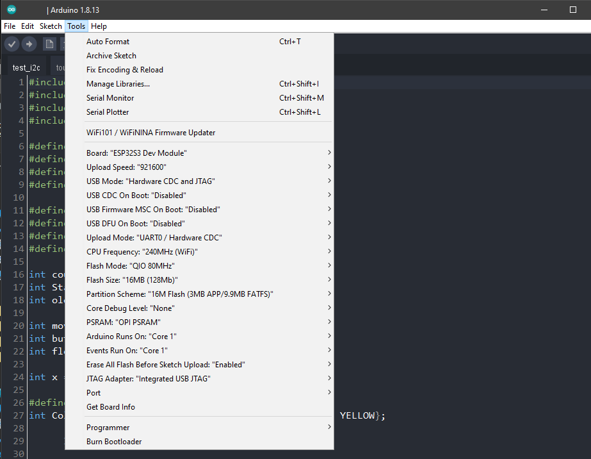Expand CPU Frequency 240MHz submenu

point(199,252)
